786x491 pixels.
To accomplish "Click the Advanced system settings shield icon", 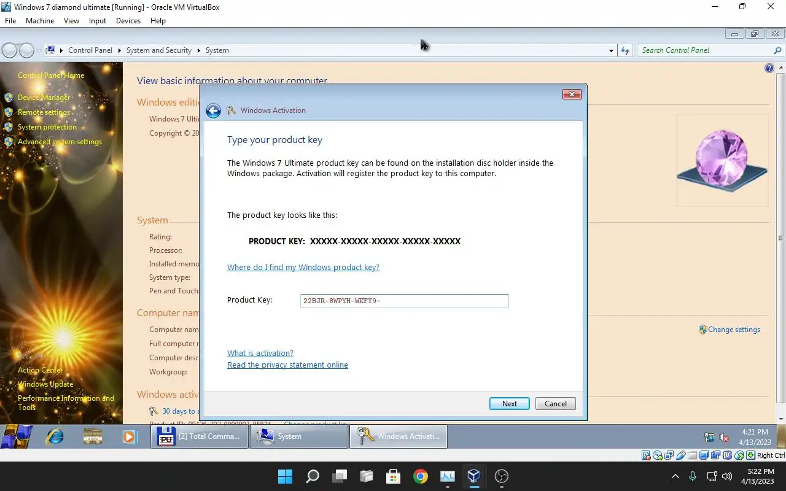I will click(9, 142).
